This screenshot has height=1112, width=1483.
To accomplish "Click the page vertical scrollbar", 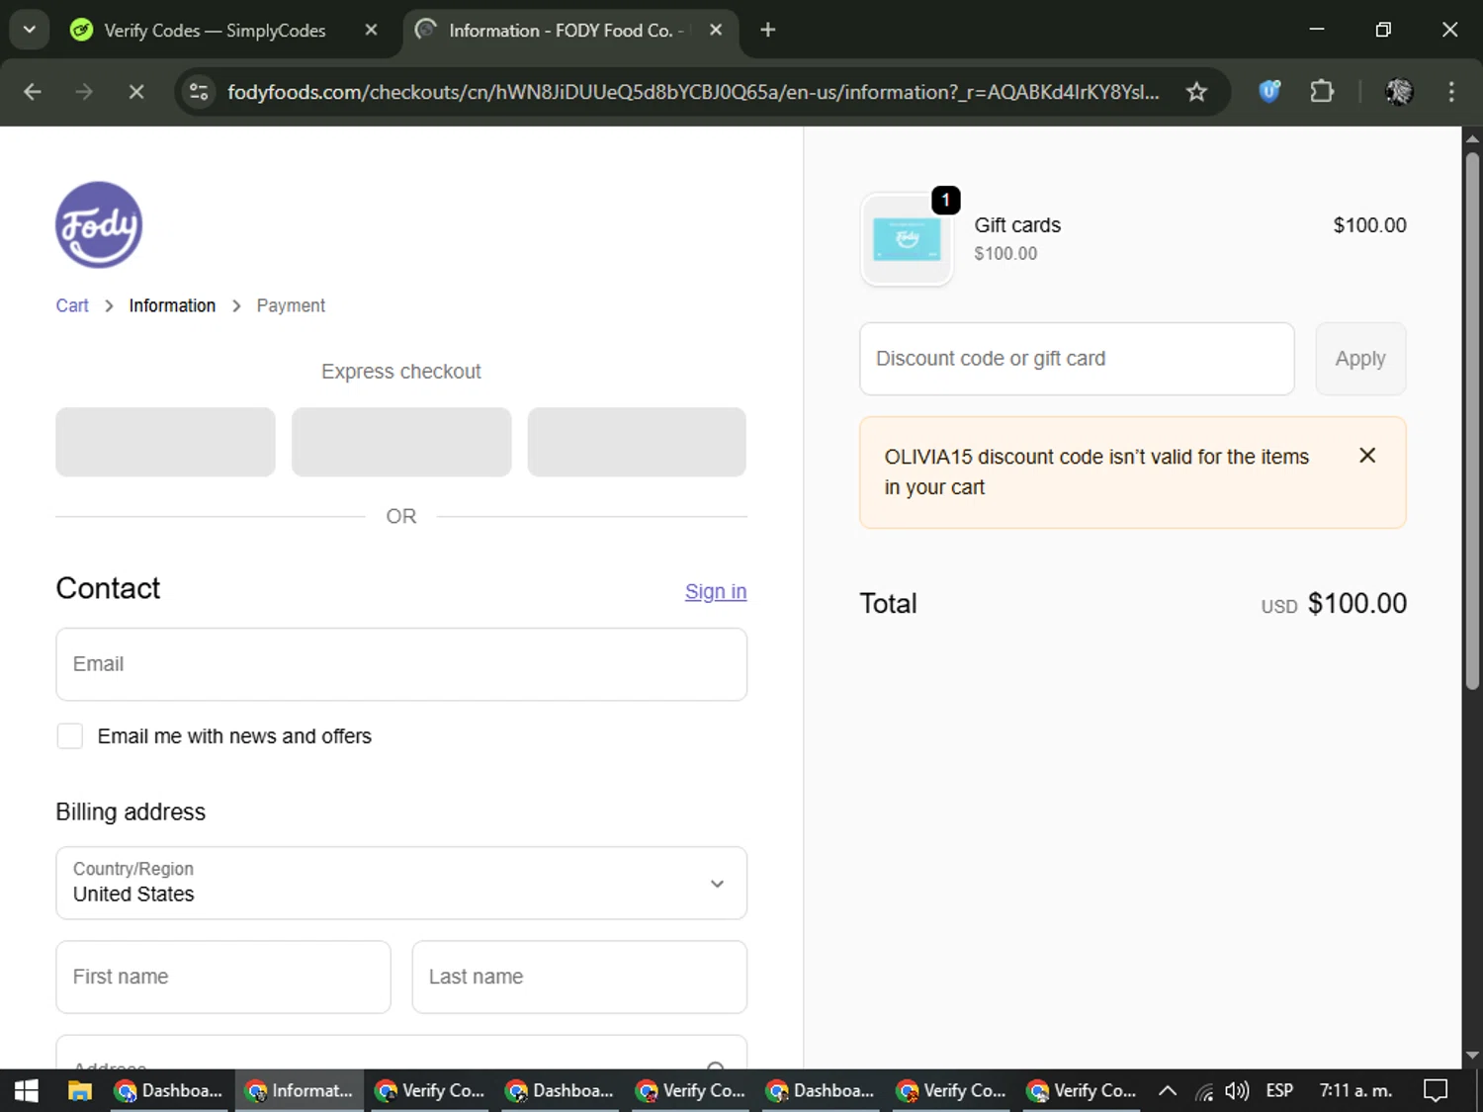I will (x=1472, y=420).
